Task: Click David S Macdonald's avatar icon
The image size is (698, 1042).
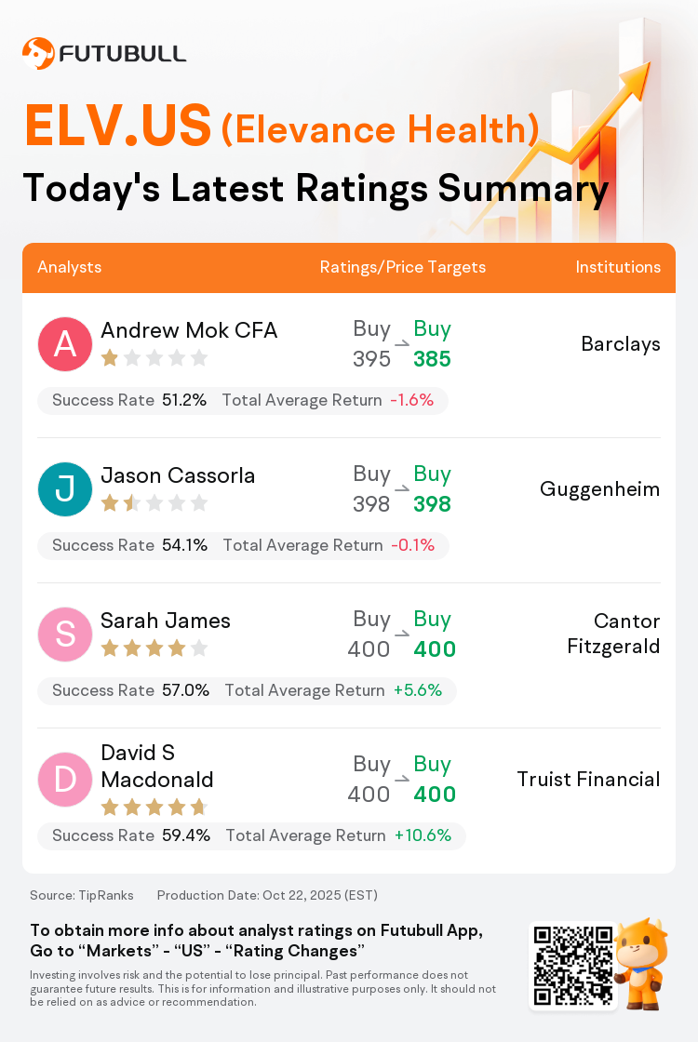Action: point(65,780)
